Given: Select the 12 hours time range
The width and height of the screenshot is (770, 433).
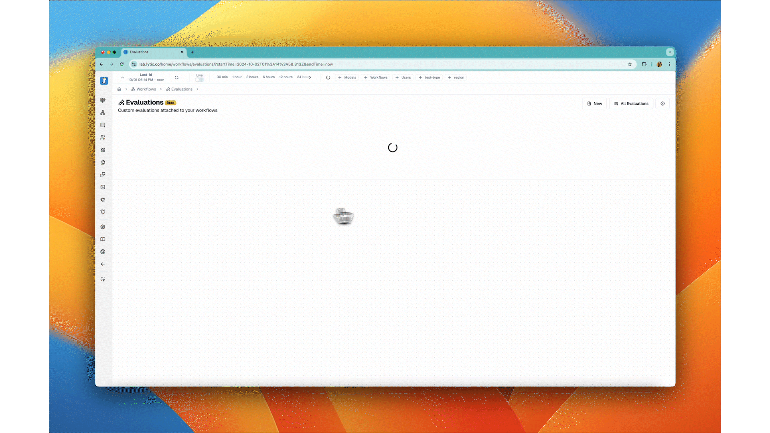Looking at the screenshot, I should [x=286, y=77].
